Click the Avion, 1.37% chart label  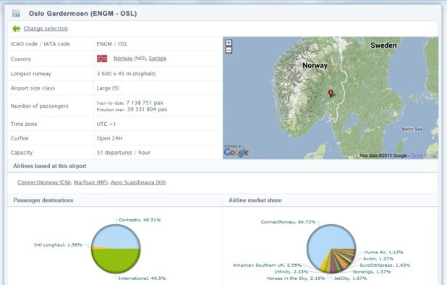378,259
